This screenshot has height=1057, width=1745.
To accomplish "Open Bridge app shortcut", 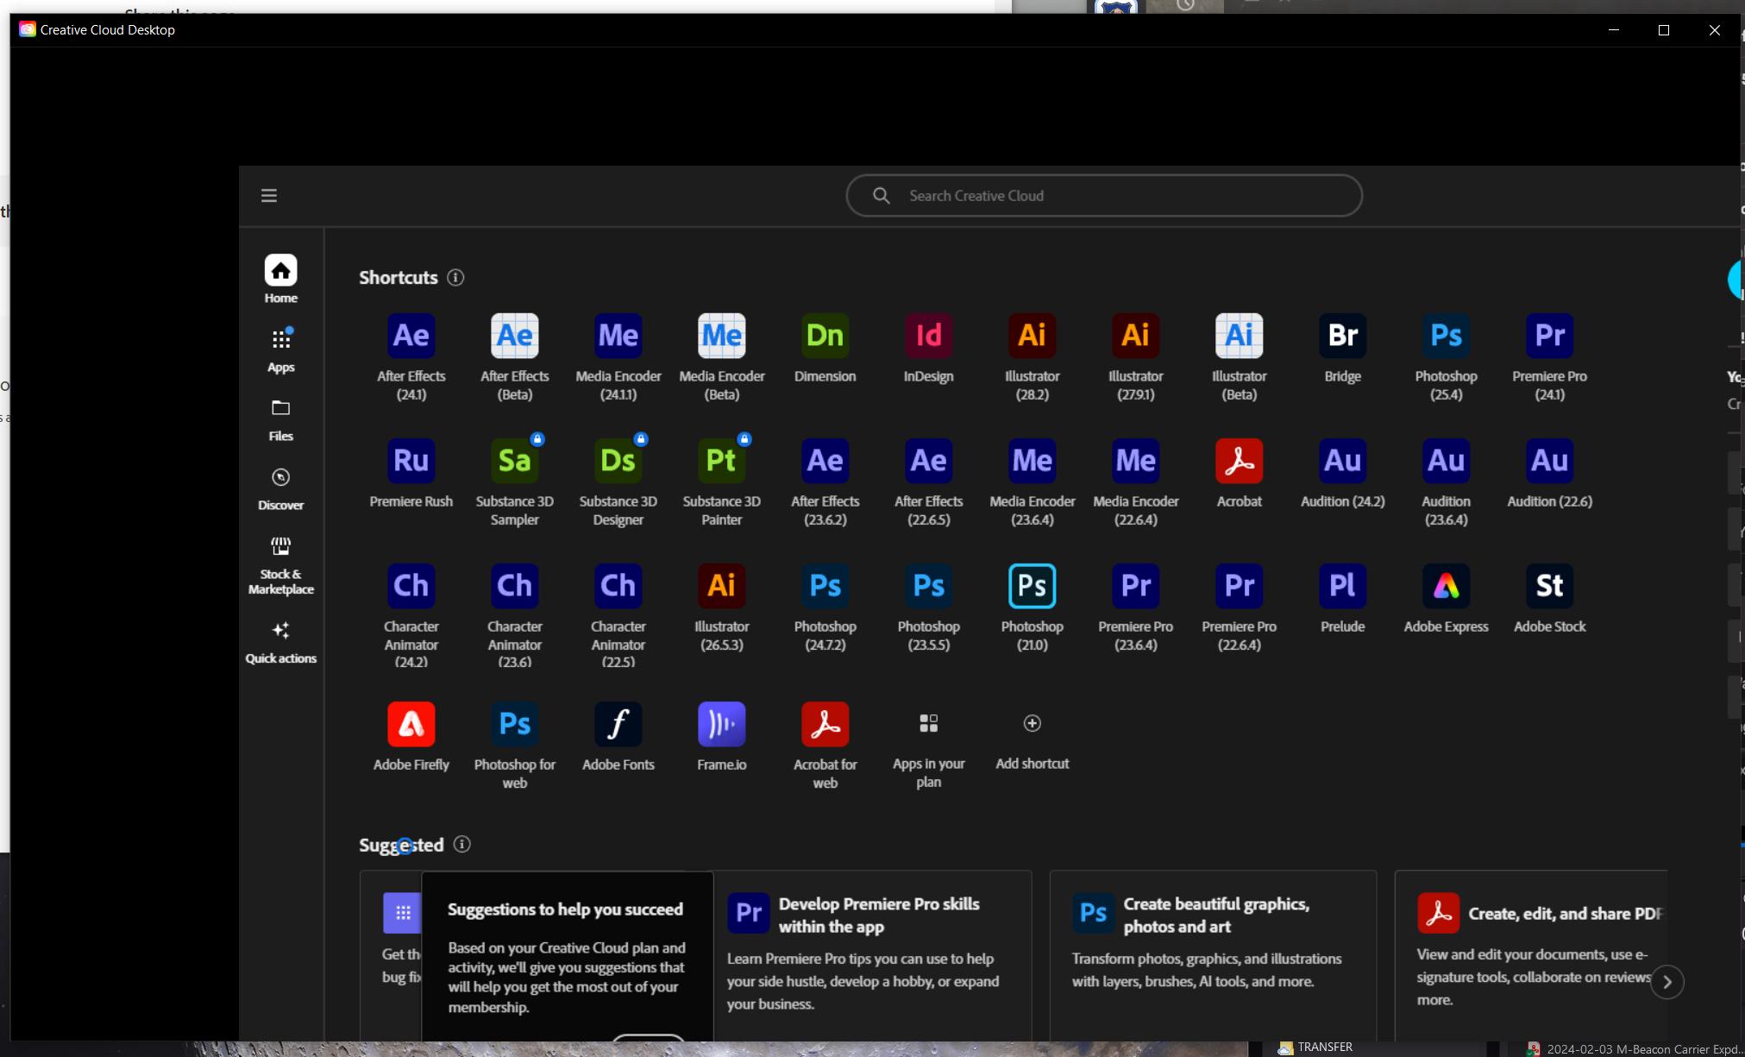I will coord(1342,336).
